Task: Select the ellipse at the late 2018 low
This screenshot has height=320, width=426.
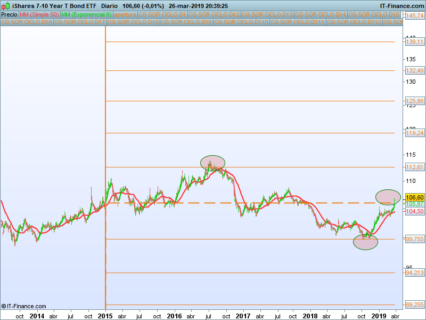Action: [x=365, y=242]
